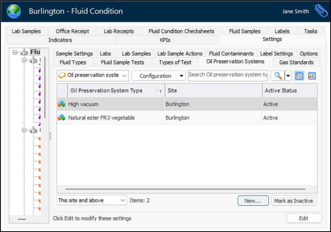This screenshot has height=232, width=331.
Task: Collapse the root tree node
Action: point(15,52)
